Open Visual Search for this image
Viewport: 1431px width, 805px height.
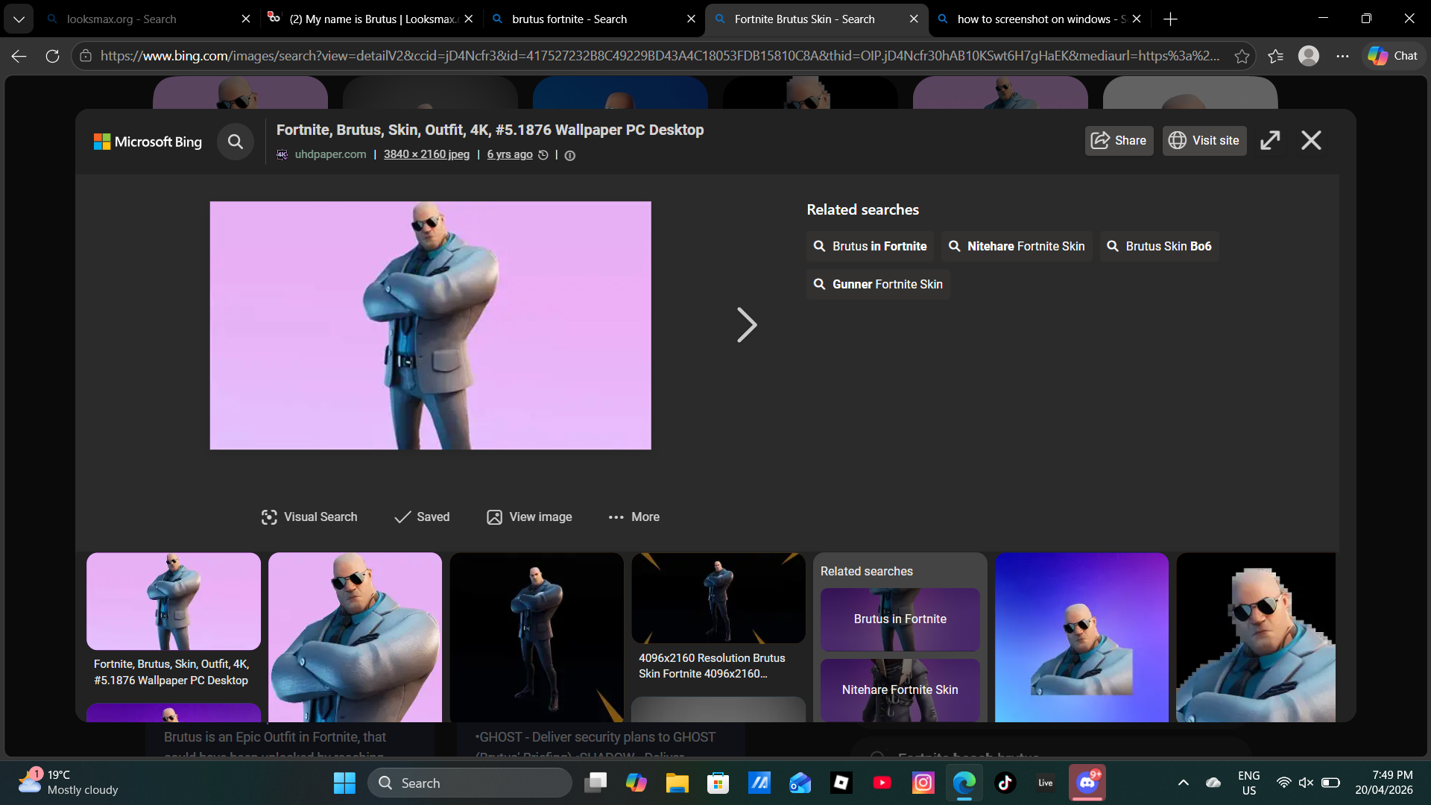click(x=309, y=517)
